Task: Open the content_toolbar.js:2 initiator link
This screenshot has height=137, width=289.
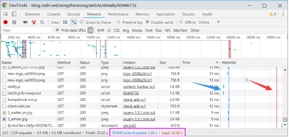Action: click(139, 87)
